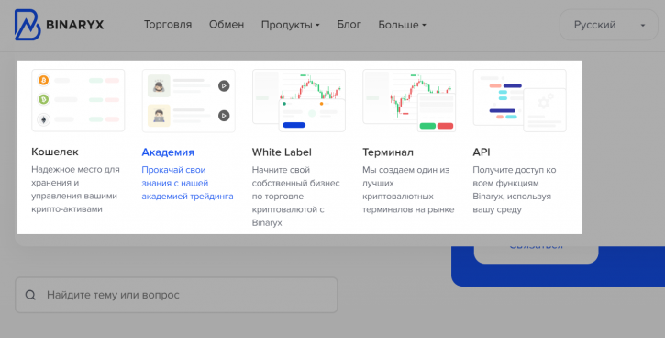The width and height of the screenshot is (665, 338).
Task: Click description 'Получите доступ ко всем функциям'
Action: [x=514, y=189]
